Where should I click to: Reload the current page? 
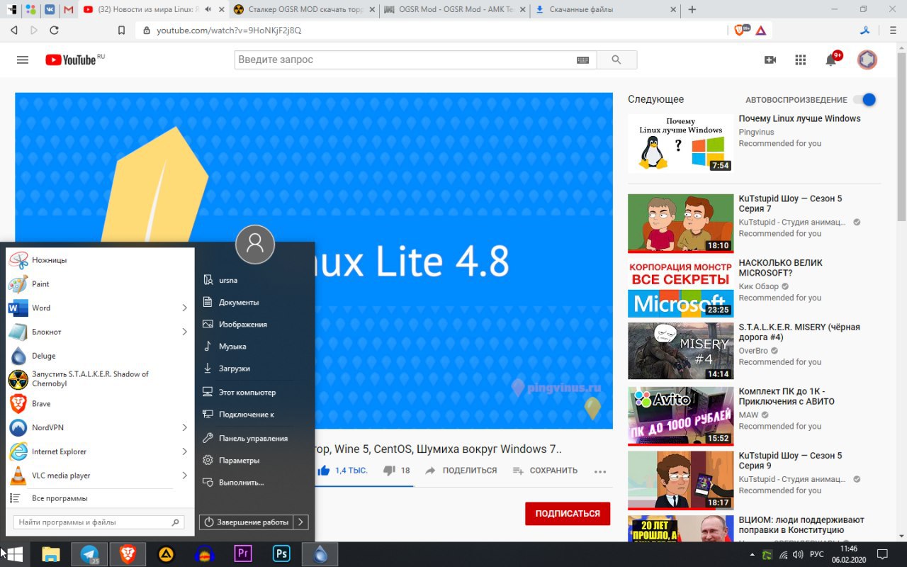(x=54, y=30)
